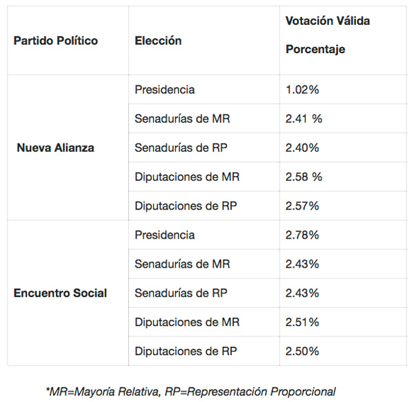Viewport: 414px width, 402px height.
Task: Click the Votación Válida Porcentaje header
Action: 328,35
